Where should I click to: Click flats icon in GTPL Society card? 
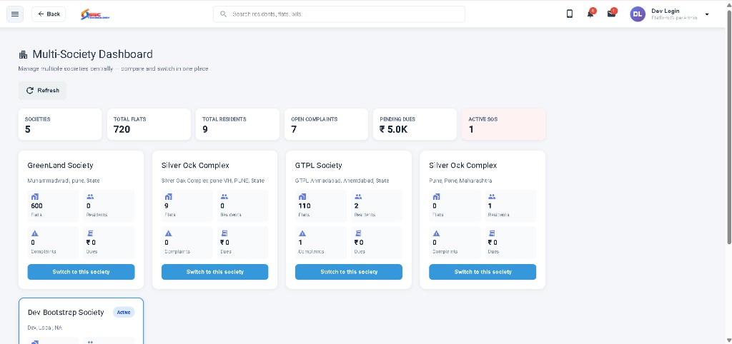[x=302, y=197]
